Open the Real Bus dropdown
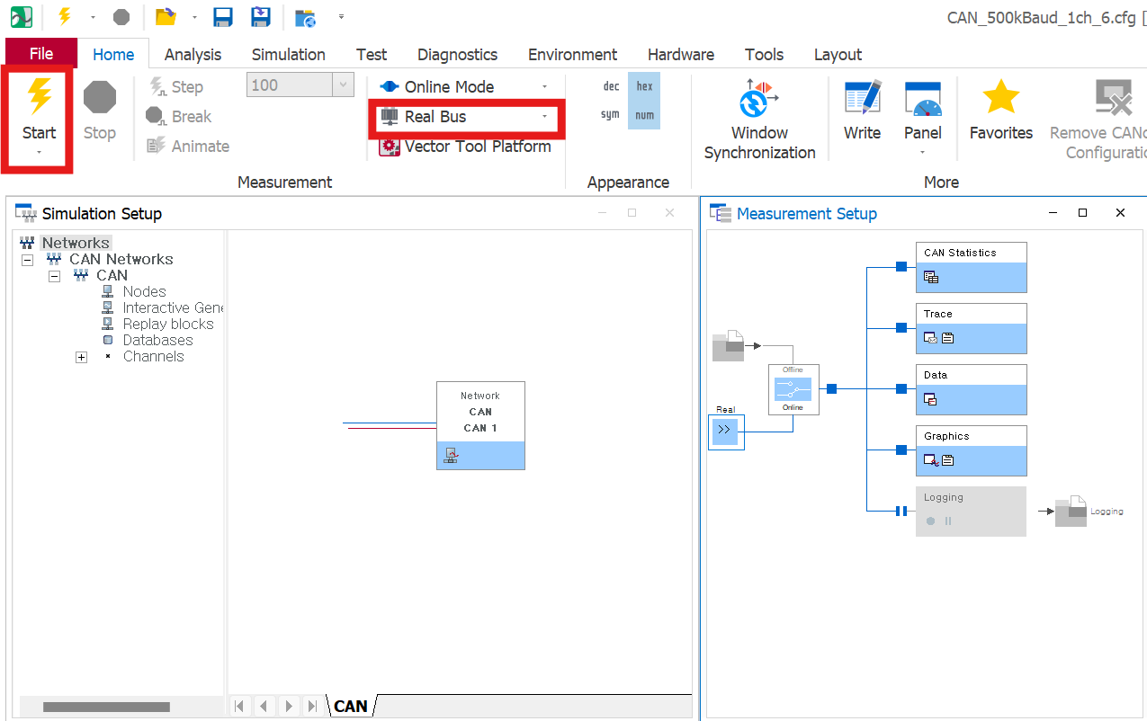This screenshot has width=1147, height=721. tap(544, 117)
